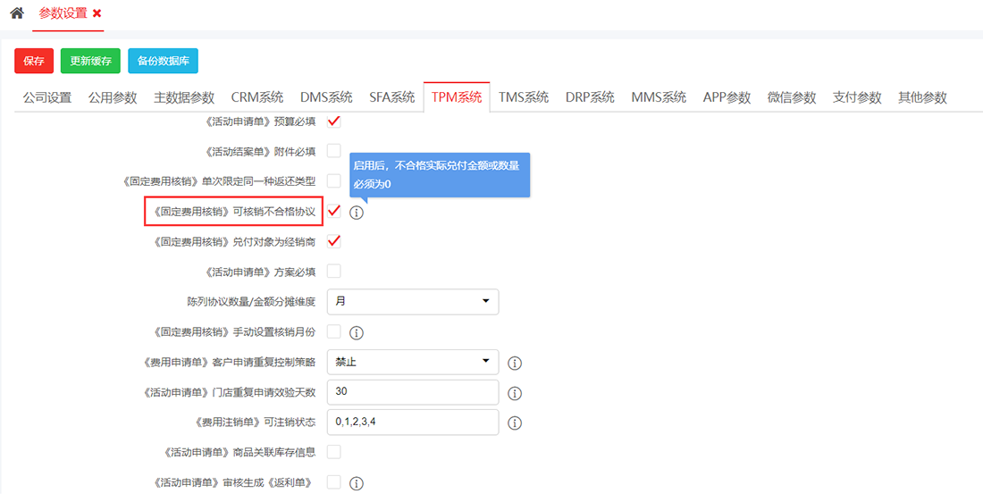Click the red 保存 button

click(34, 61)
